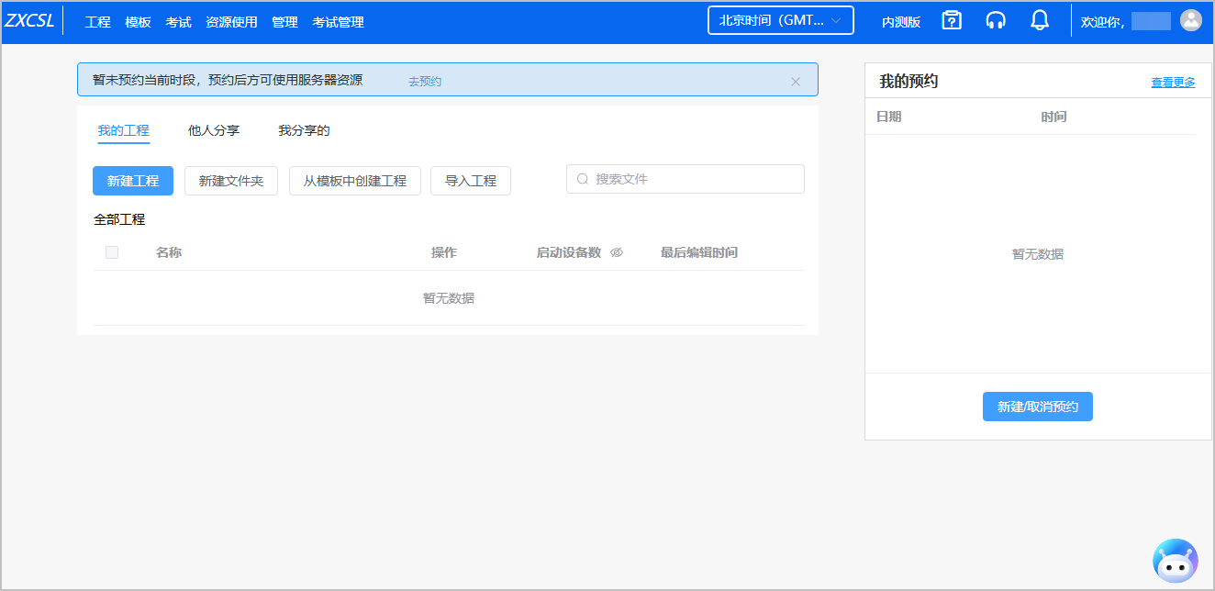The height and width of the screenshot is (591, 1215).
Task: Open the 查看更多 link
Action: 1173,82
